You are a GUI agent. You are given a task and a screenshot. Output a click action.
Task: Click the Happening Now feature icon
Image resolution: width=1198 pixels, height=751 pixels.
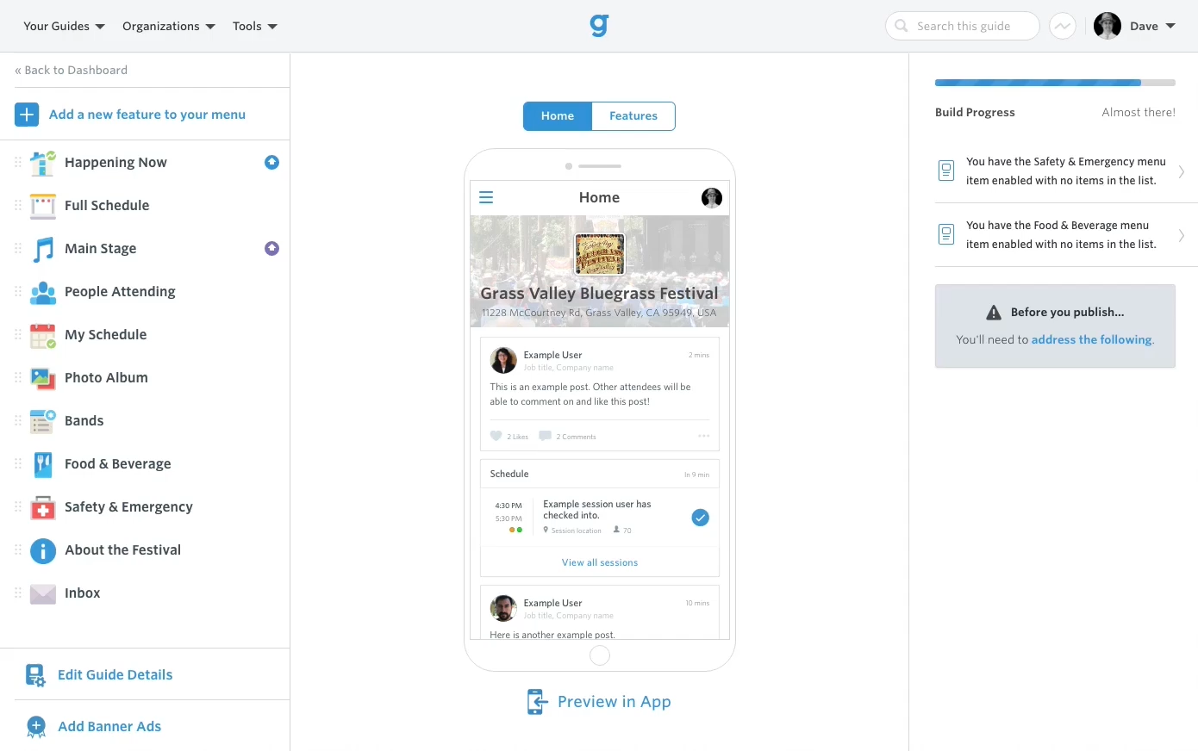42,163
